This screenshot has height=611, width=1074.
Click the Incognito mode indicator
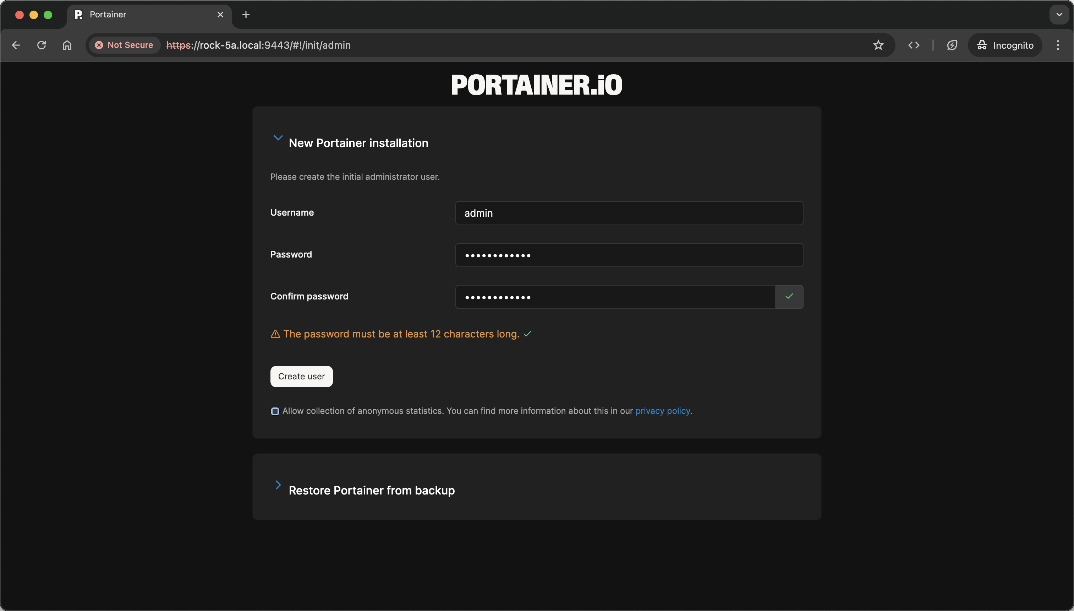(1005, 45)
